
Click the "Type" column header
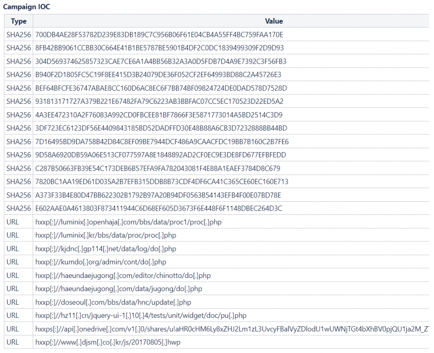click(19, 21)
